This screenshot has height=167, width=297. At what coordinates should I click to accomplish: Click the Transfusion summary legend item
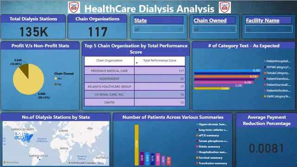coord(212,163)
